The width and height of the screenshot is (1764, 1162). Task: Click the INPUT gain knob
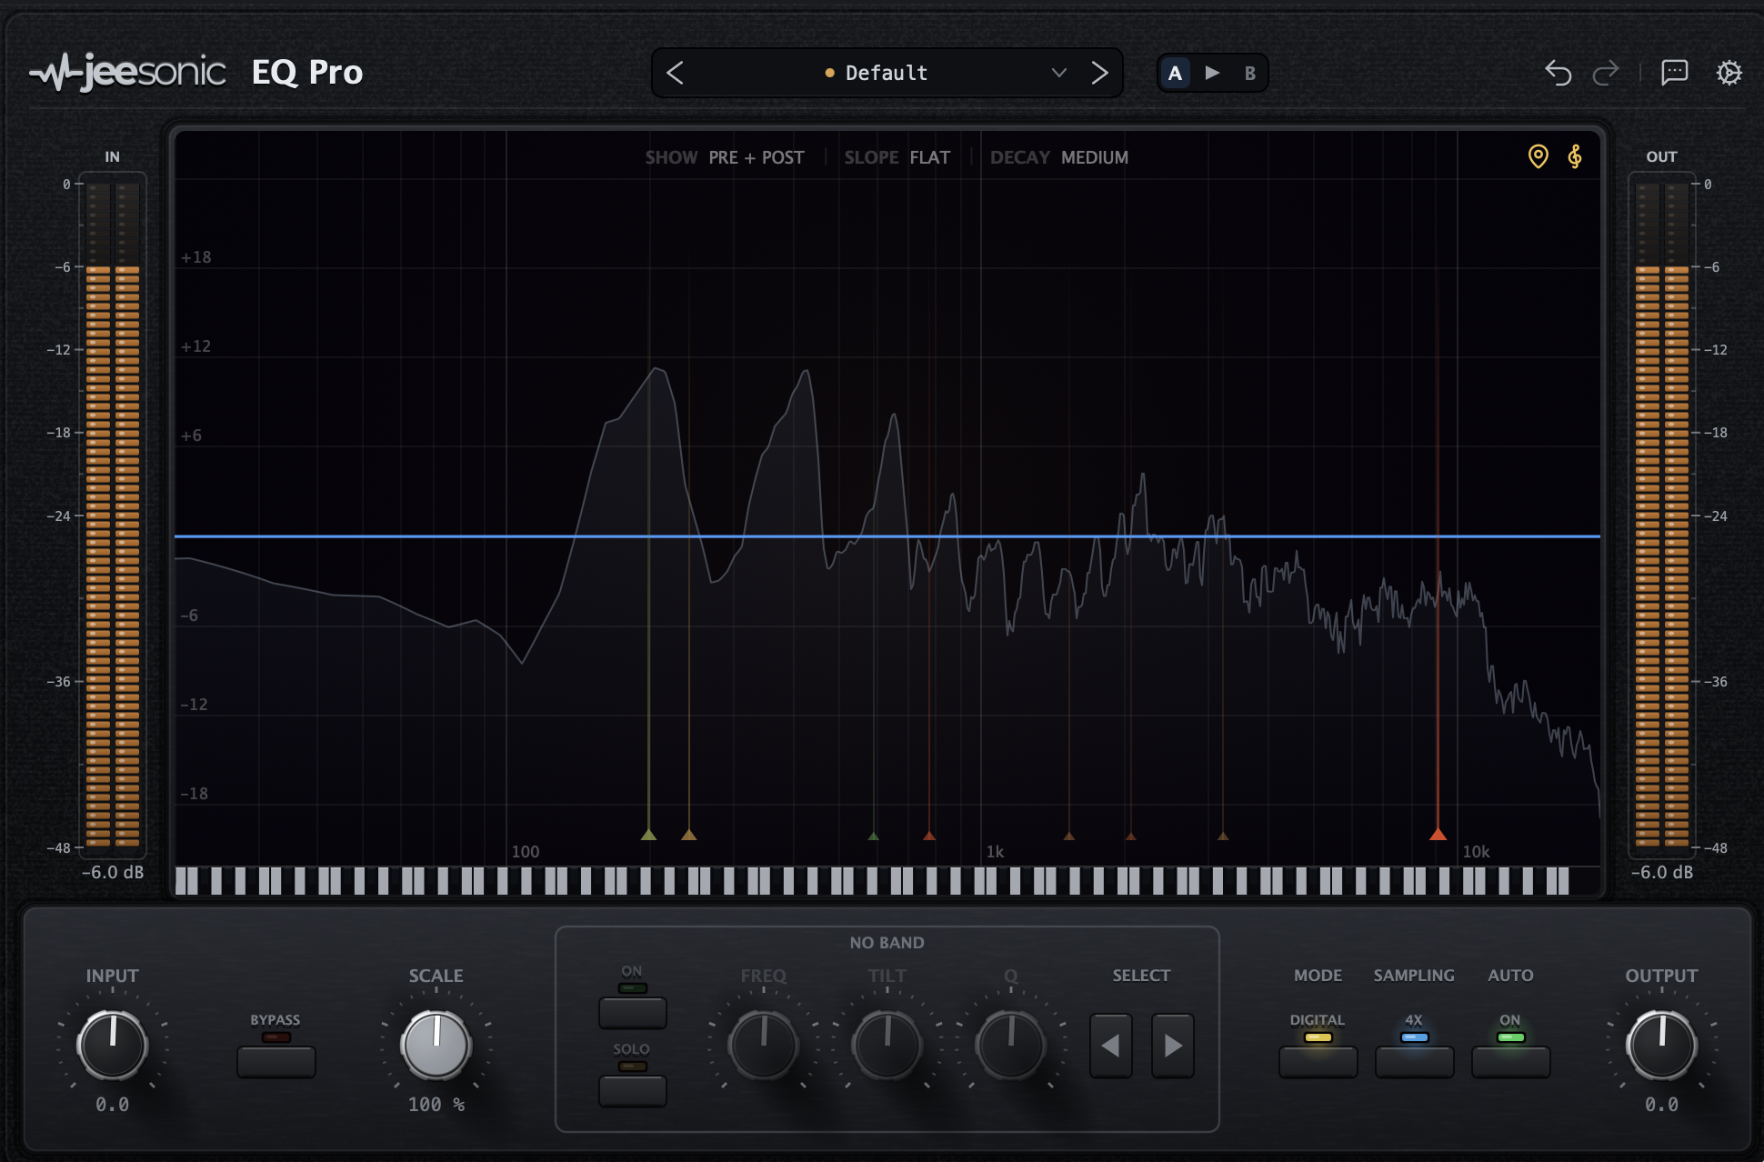[112, 1045]
